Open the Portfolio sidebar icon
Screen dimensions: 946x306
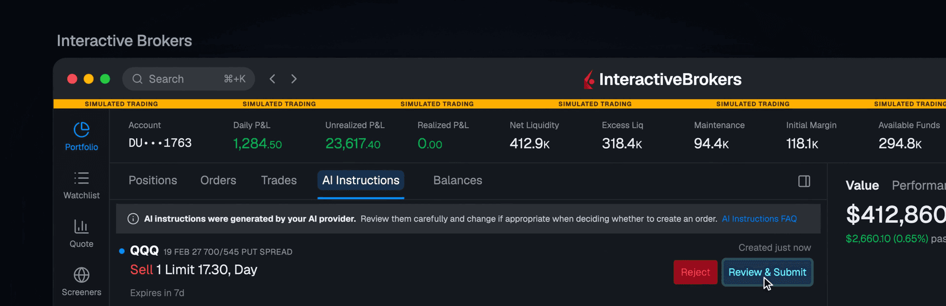[82, 129]
